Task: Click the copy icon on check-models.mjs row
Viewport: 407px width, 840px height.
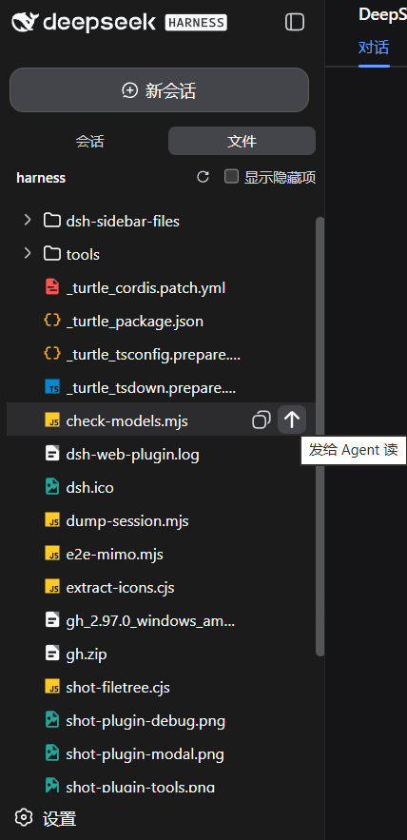Action: [261, 420]
